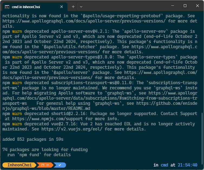This screenshot has width=204, height=170.
Task: Close the 'cmd in InheonChoi' tab
Action: click(61, 7)
